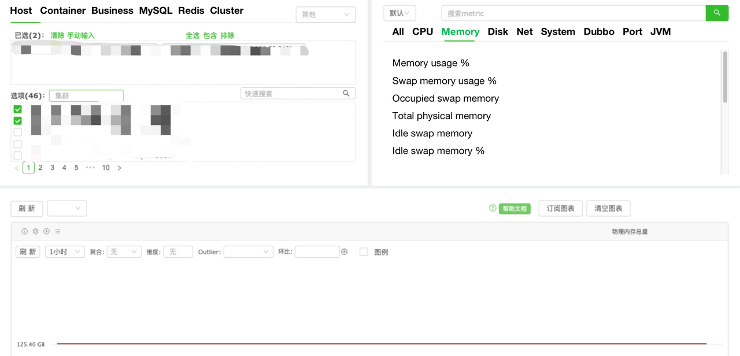
Task: Click the 订阅图表 button
Action: pyautogui.click(x=560, y=208)
